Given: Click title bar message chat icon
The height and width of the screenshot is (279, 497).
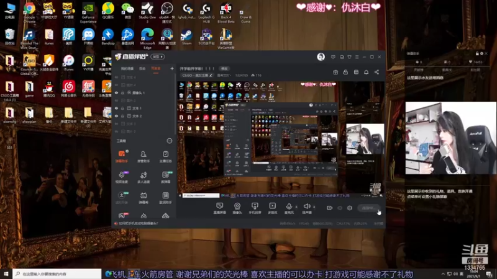Looking at the screenshot, I should [333, 57].
